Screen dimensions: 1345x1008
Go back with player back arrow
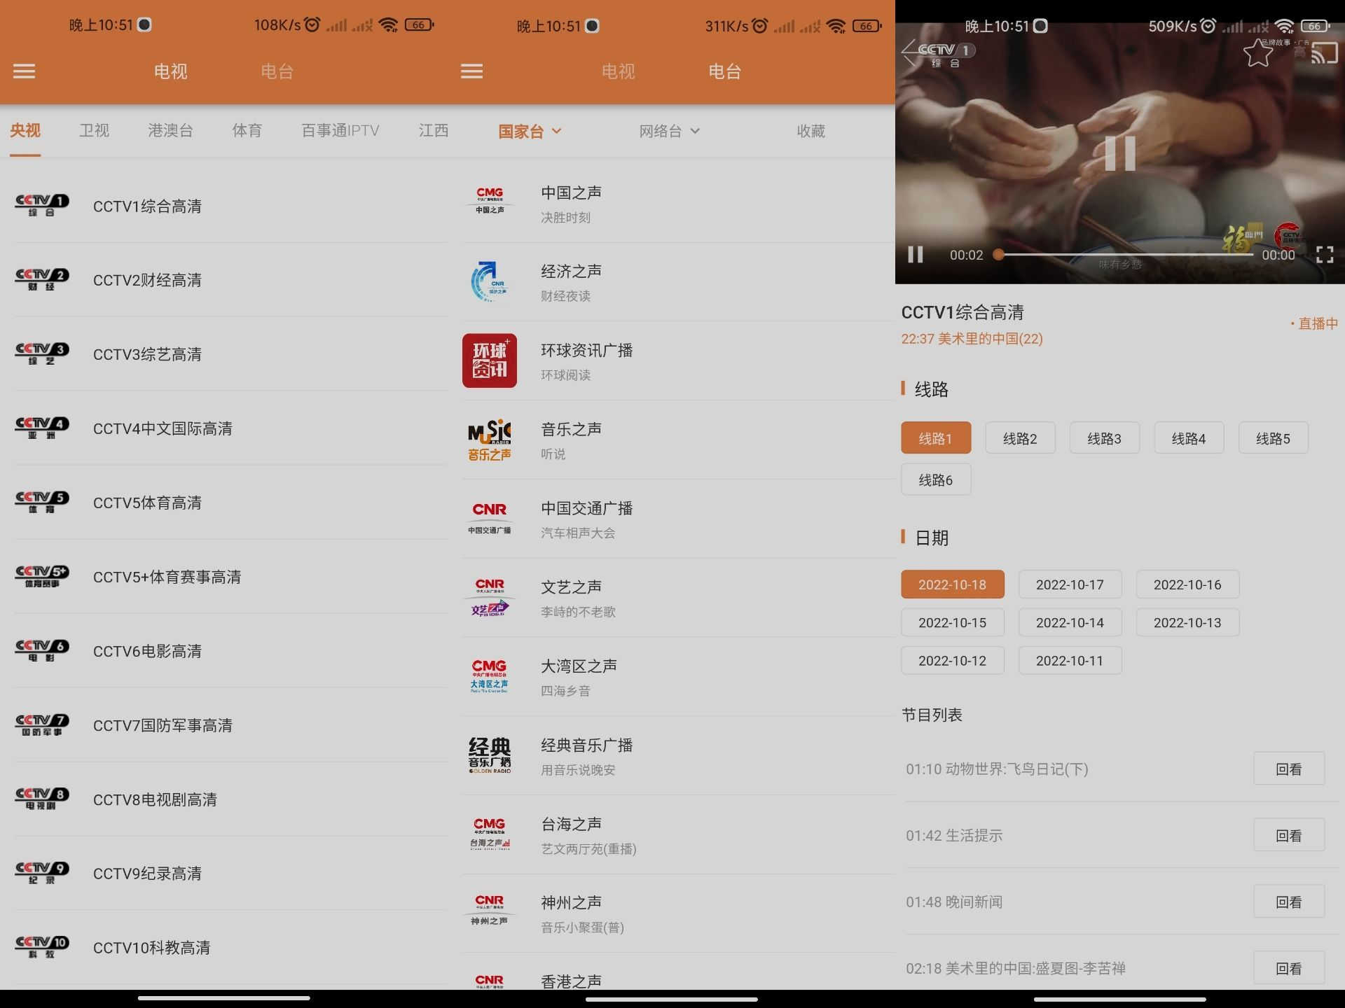coord(910,53)
